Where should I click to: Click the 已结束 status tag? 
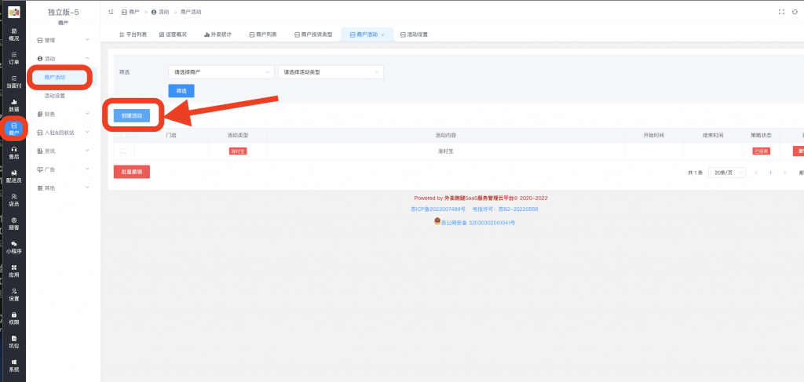[762, 151]
